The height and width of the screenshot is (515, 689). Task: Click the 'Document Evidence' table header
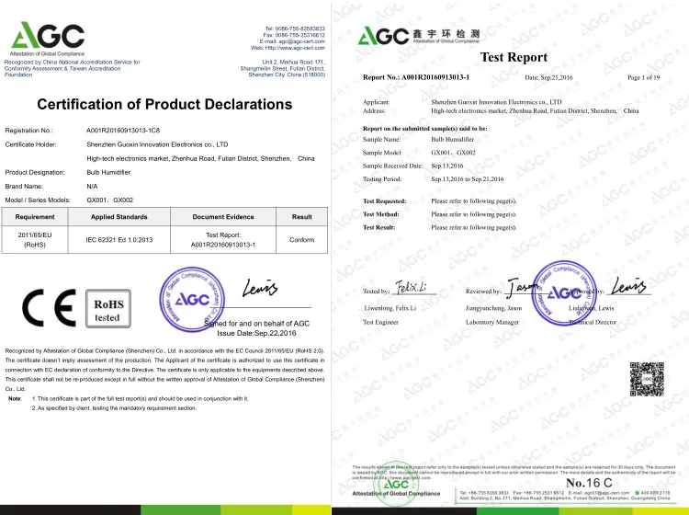(223, 217)
